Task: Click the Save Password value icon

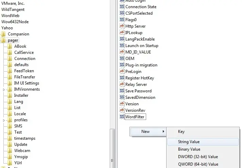Action: (x=122, y=91)
